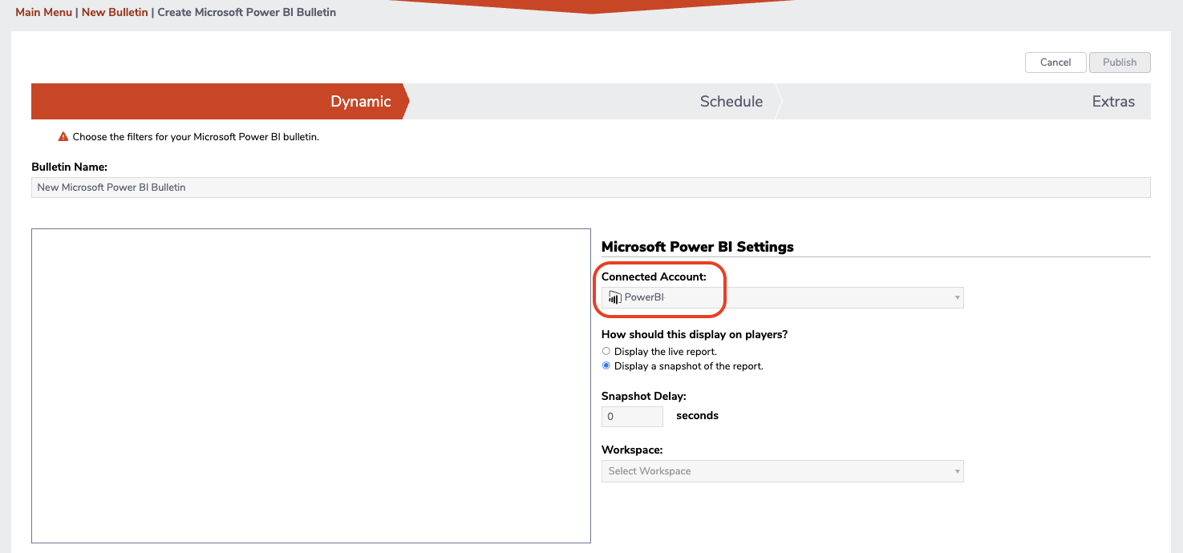Click the warning triangle icon
Image resolution: width=1183 pixels, height=553 pixels.
click(63, 137)
